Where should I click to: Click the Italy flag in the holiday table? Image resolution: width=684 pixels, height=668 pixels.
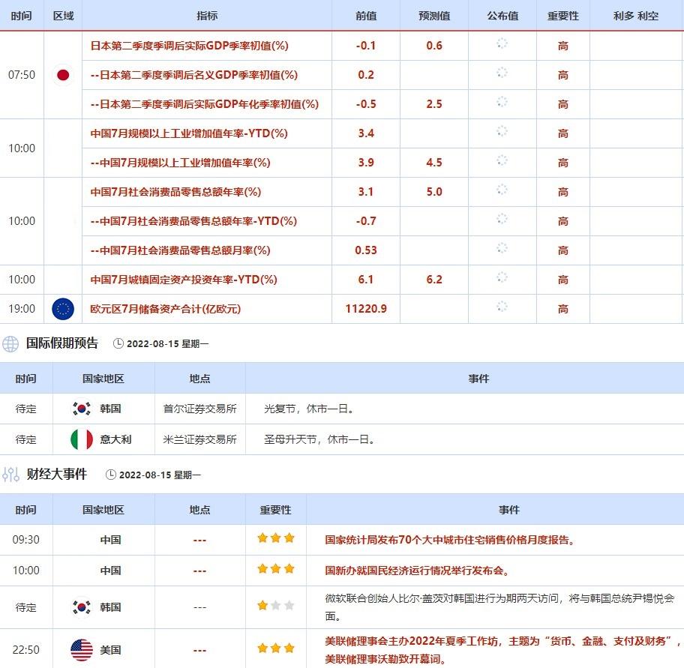81,439
